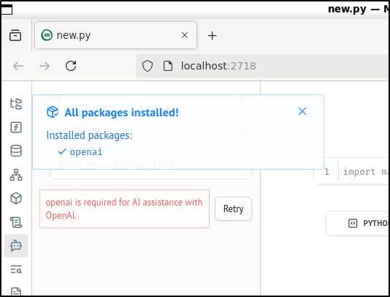Image resolution: width=390 pixels, height=297 pixels.
Task: Click the import code in cell line 1
Action: click(366, 172)
